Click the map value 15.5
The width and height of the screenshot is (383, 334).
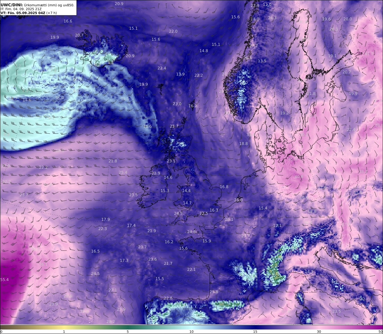coord(160,279)
